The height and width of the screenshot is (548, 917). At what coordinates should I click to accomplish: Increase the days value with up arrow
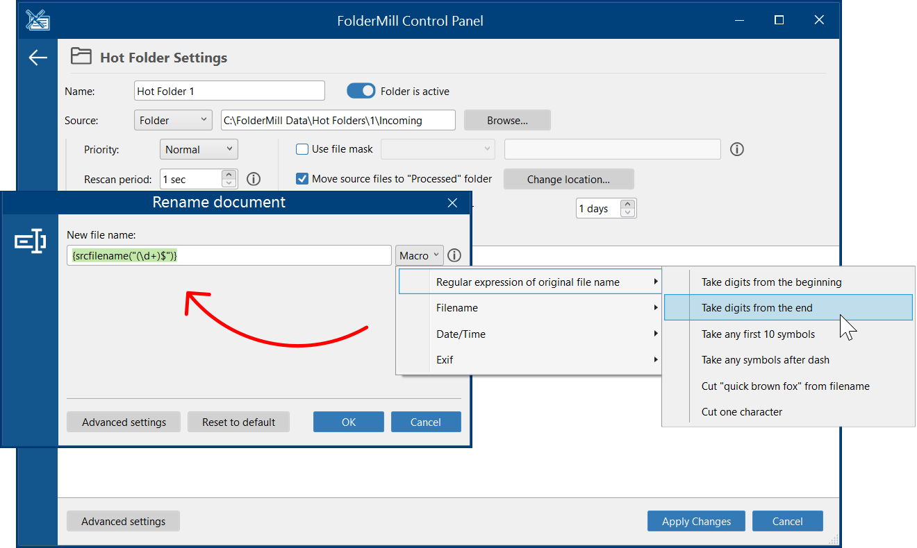click(x=628, y=204)
